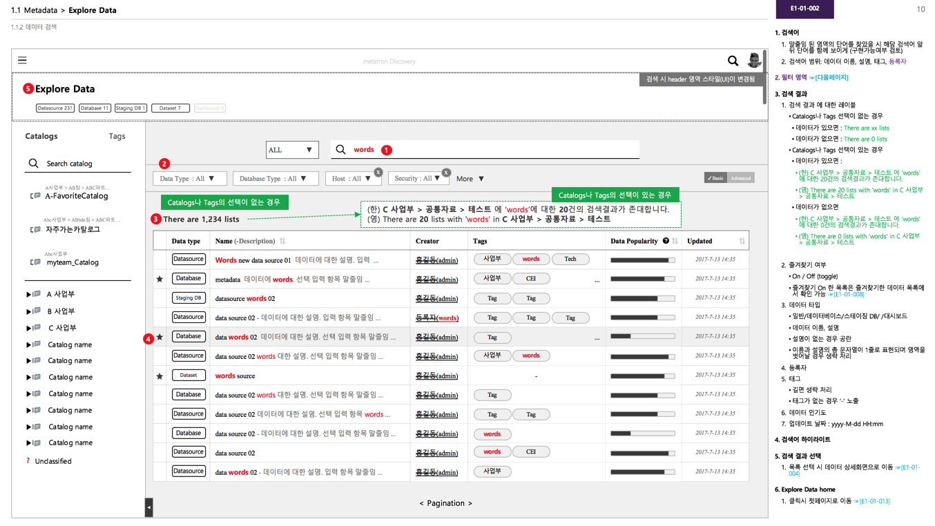Image resolution: width=935 pixels, height=526 pixels.
Task: Click the Tech tag in the first row
Action: point(570,260)
